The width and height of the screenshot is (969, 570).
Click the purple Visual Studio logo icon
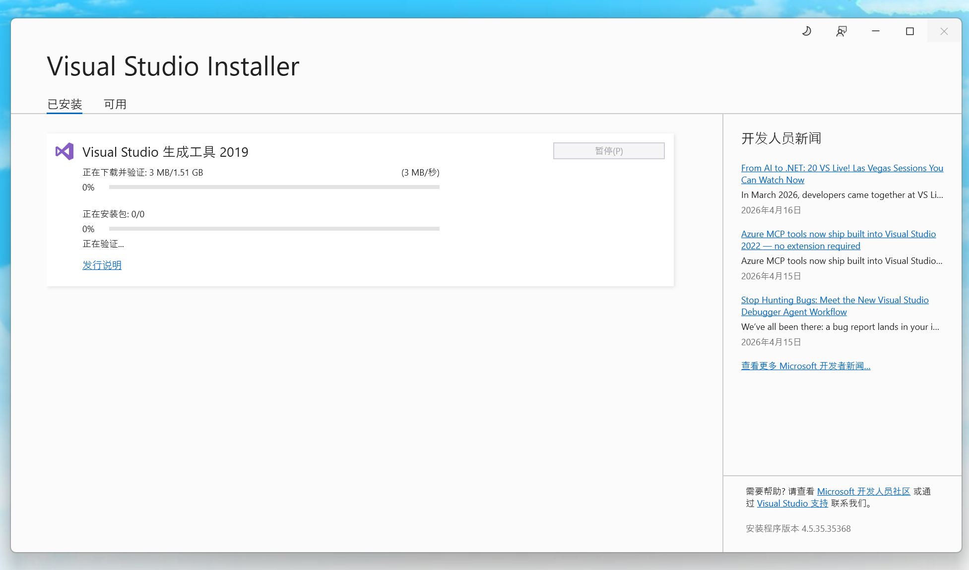pyautogui.click(x=65, y=151)
